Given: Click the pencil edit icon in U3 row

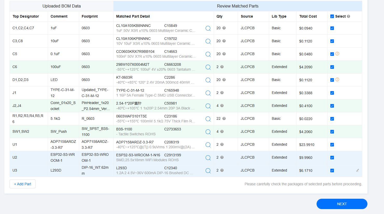Looking at the screenshot, I should coord(358,170).
